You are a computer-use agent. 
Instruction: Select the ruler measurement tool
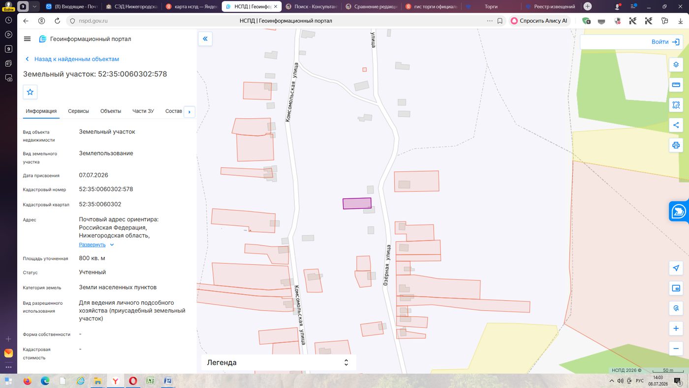676,85
